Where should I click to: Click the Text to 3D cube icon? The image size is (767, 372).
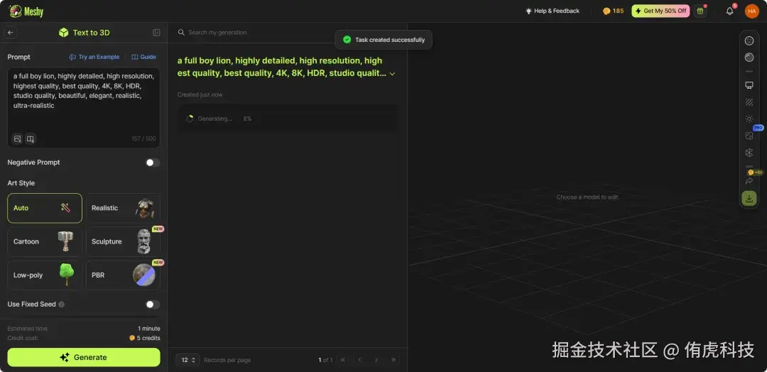coord(64,33)
